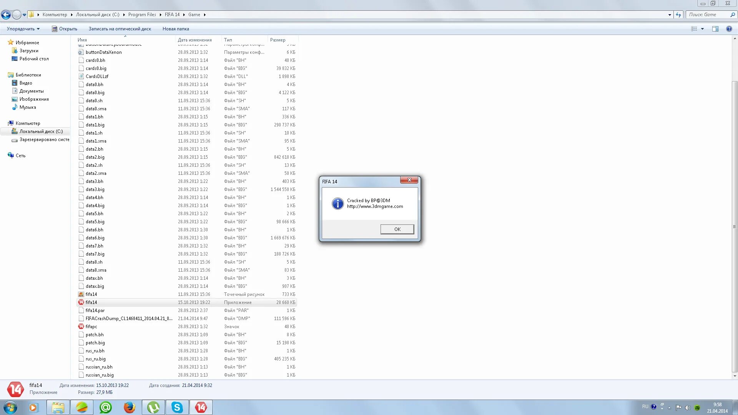738x415 pixels.
Task: Select the patch.big file
Action: [95, 343]
